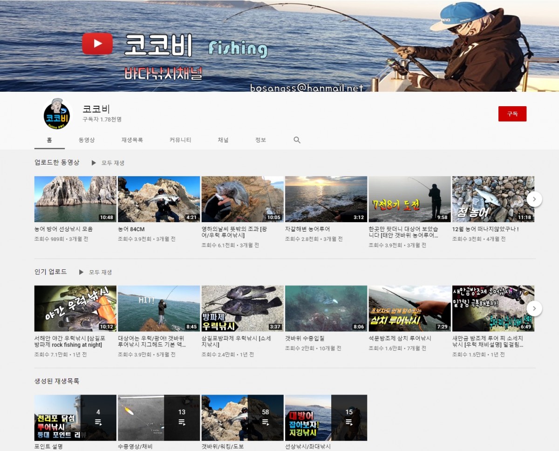Go to the 커뮤니티 tab
The width and height of the screenshot is (559, 451).
coord(180,140)
